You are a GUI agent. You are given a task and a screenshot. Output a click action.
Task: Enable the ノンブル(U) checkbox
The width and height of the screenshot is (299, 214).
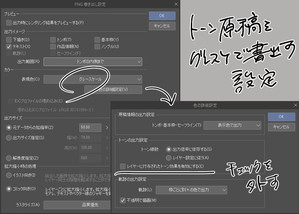98,47
